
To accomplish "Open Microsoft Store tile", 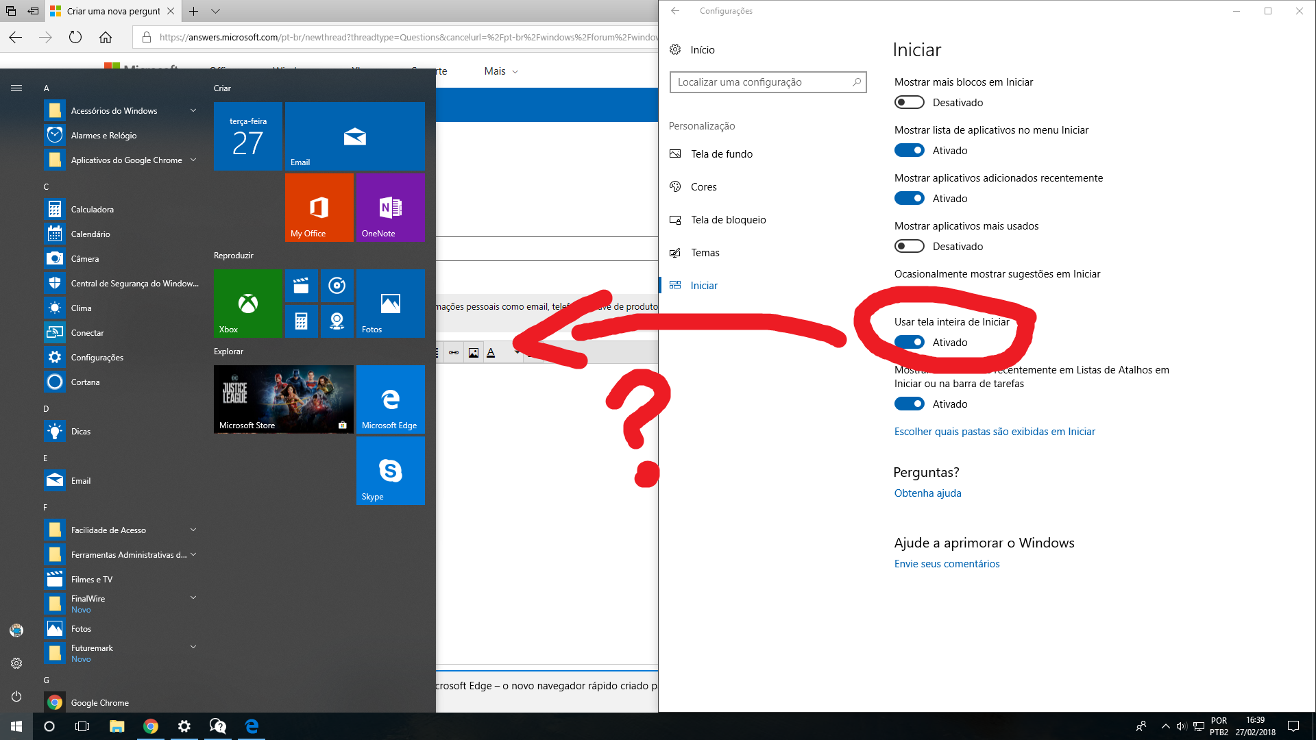I will pyautogui.click(x=283, y=399).
